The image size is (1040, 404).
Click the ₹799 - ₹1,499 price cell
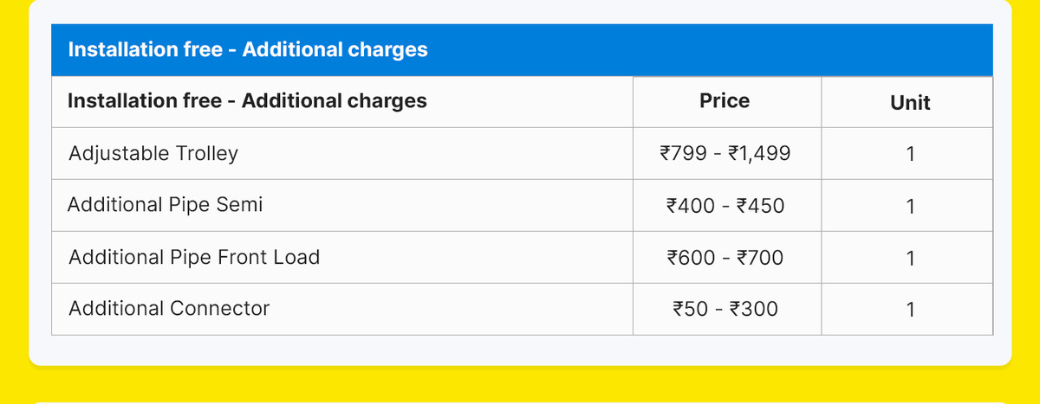coord(725,154)
